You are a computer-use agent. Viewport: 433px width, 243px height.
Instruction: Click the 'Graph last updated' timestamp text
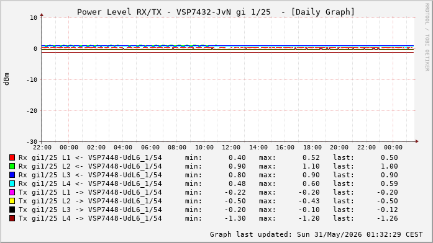coord(316,234)
